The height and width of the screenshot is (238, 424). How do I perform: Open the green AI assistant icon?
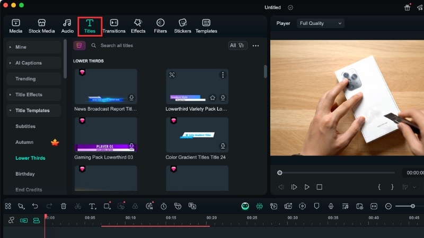pos(245,206)
